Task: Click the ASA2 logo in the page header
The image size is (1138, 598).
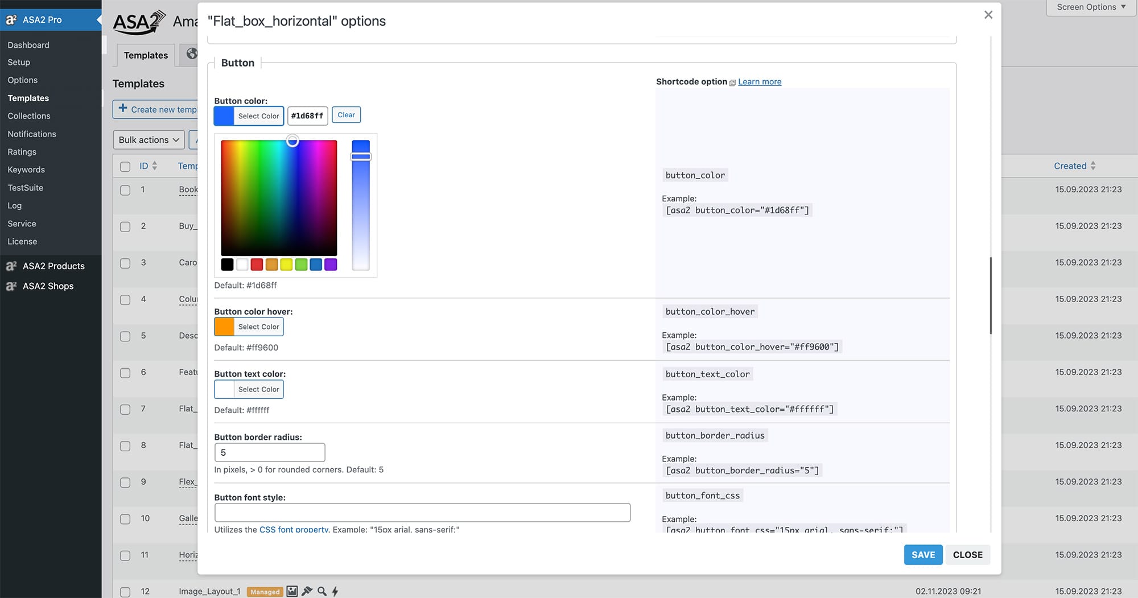Action: (139, 23)
